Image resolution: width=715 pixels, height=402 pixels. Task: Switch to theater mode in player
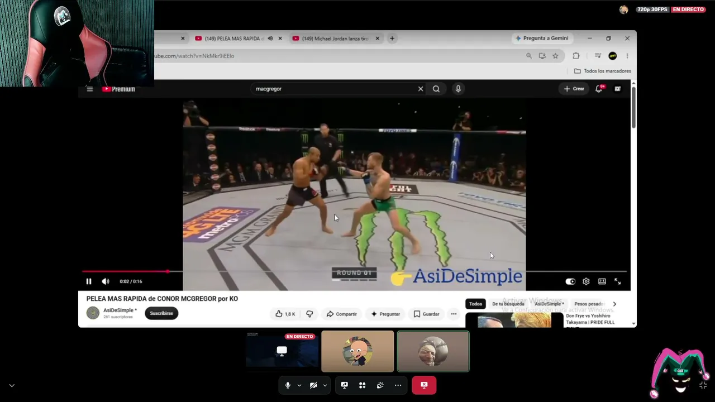(x=602, y=281)
